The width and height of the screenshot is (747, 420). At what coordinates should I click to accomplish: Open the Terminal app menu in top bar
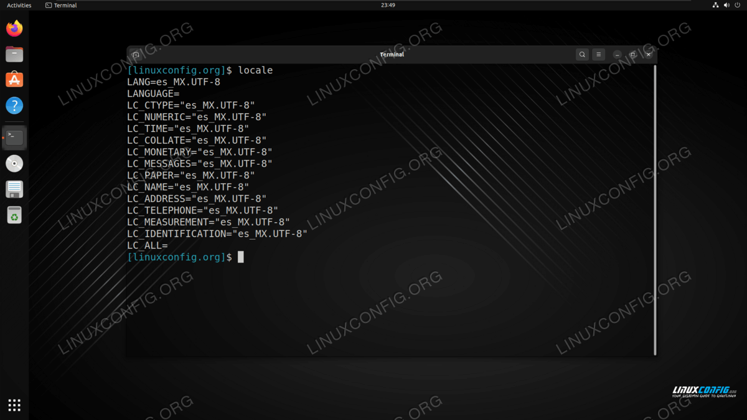click(61, 5)
